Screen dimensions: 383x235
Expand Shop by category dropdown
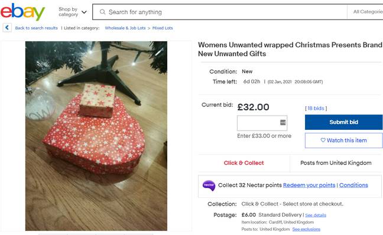point(73,12)
